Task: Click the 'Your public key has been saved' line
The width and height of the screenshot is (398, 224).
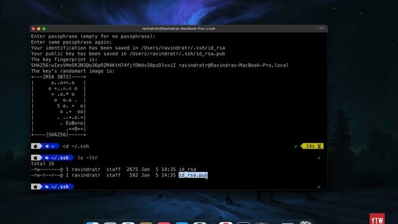Action: point(128,54)
